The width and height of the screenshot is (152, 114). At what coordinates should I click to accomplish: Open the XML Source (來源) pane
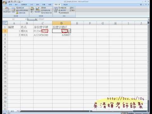(x=56, y=10)
